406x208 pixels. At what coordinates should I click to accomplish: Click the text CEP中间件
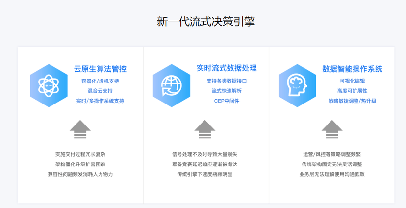click(227, 101)
